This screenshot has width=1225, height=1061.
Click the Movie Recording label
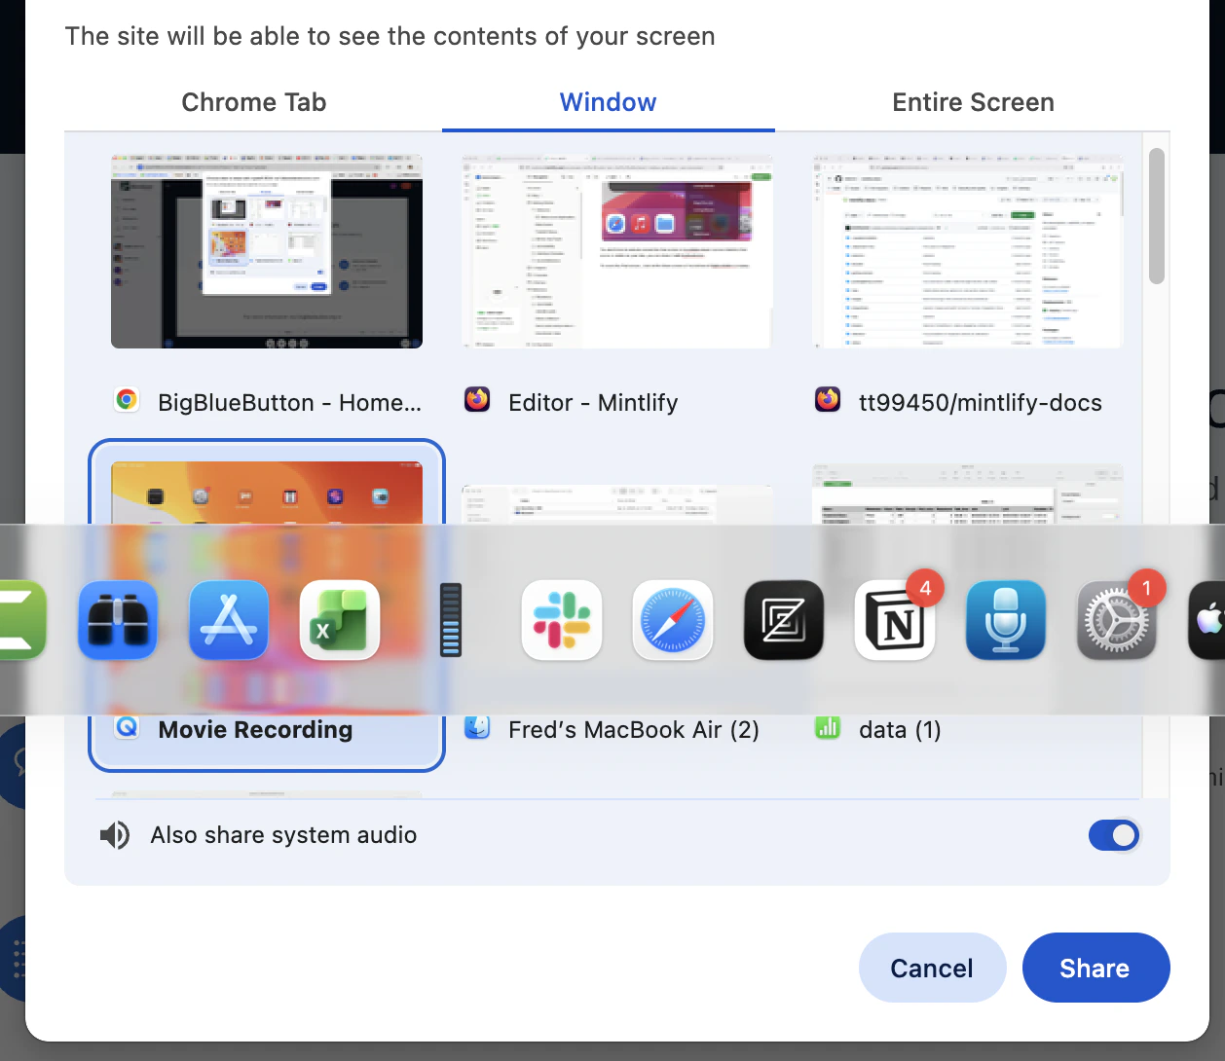point(255,729)
